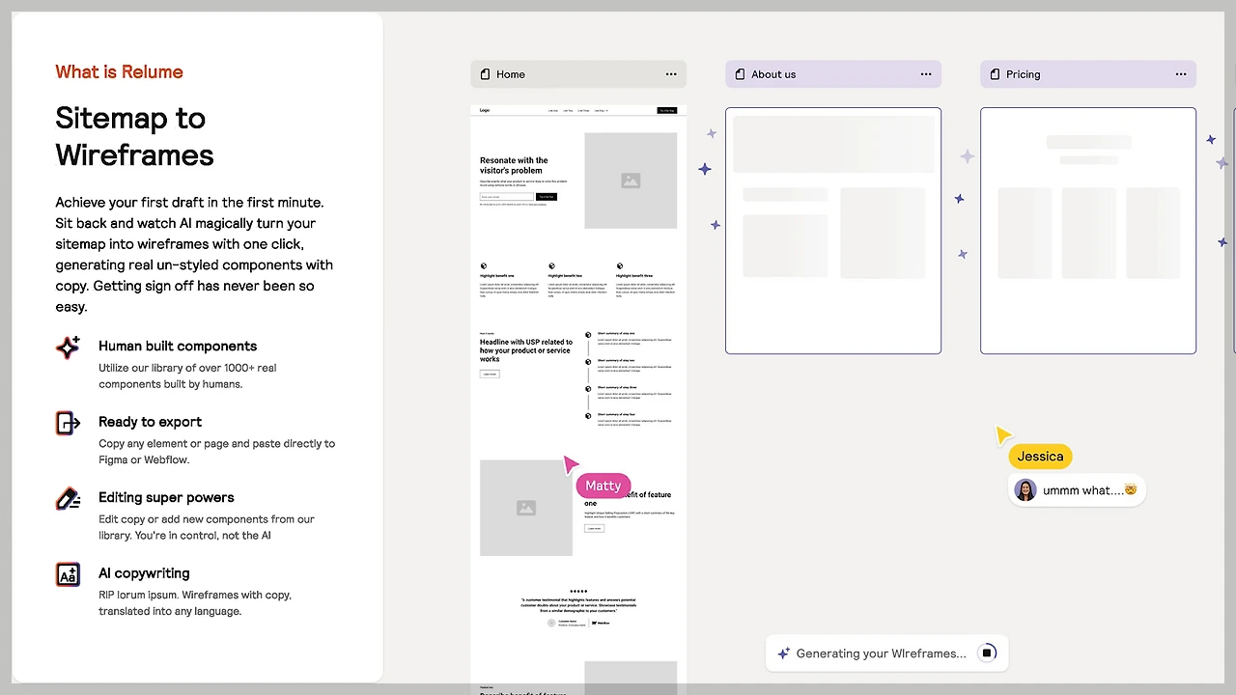Click the "Highlight benefit two" heading
1236x695 pixels.
[x=565, y=276]
